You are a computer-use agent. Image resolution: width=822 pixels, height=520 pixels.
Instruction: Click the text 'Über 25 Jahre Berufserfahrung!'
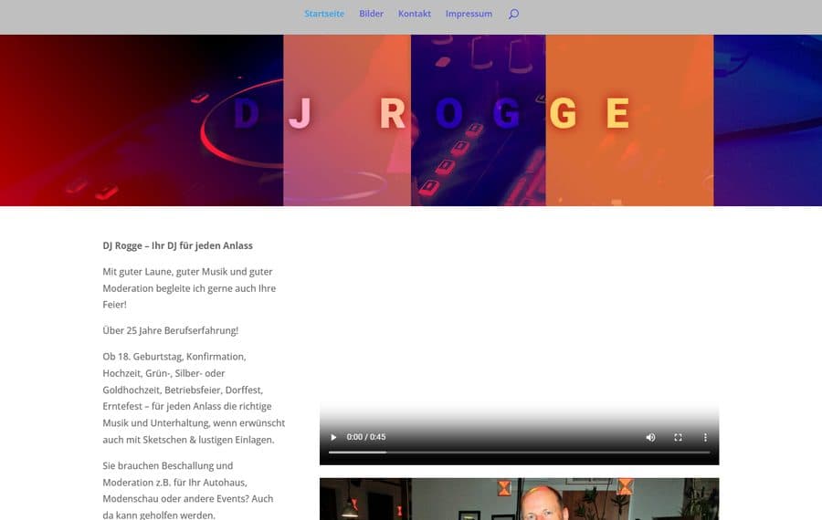[x=171, y=330]
